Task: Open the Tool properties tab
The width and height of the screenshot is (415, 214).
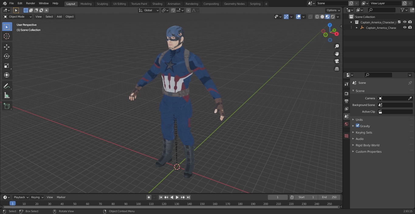Action: coord(346,84)
